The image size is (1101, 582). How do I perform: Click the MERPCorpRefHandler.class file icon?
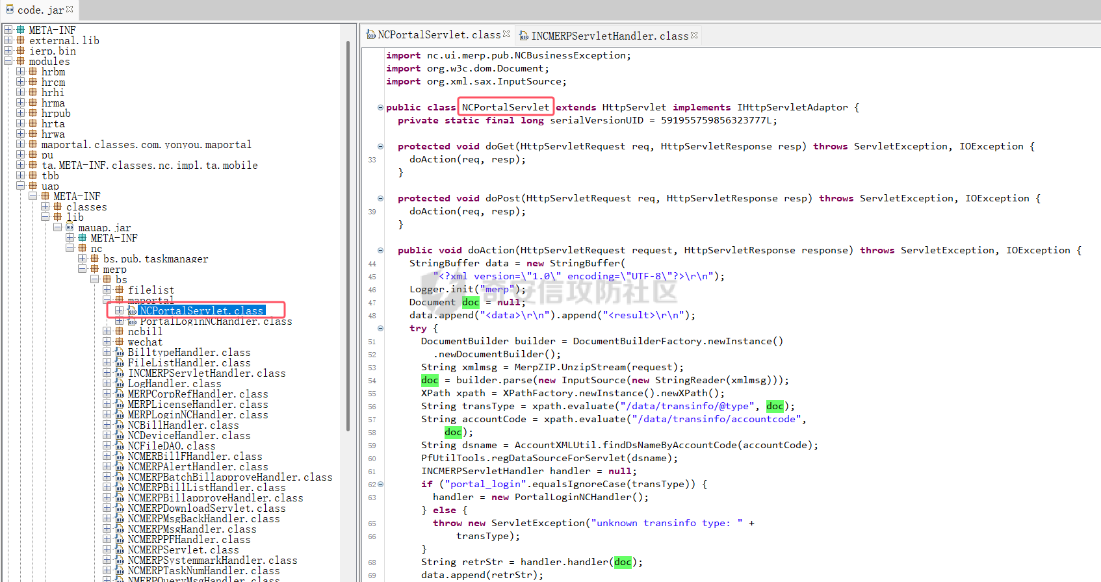coord(120,394)
